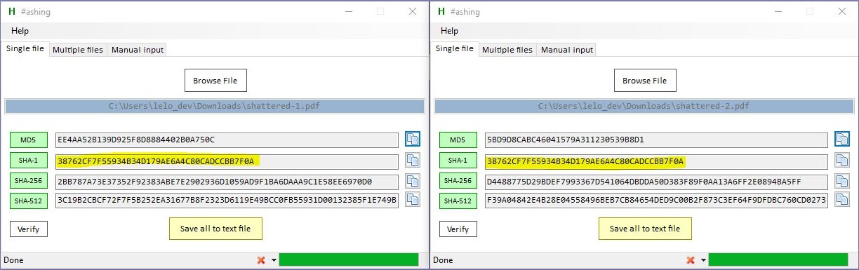Viewport: 859px width, 270px height.
Task: Toggle the SHA-256 algorithm in left window
Action: (29, 181)
